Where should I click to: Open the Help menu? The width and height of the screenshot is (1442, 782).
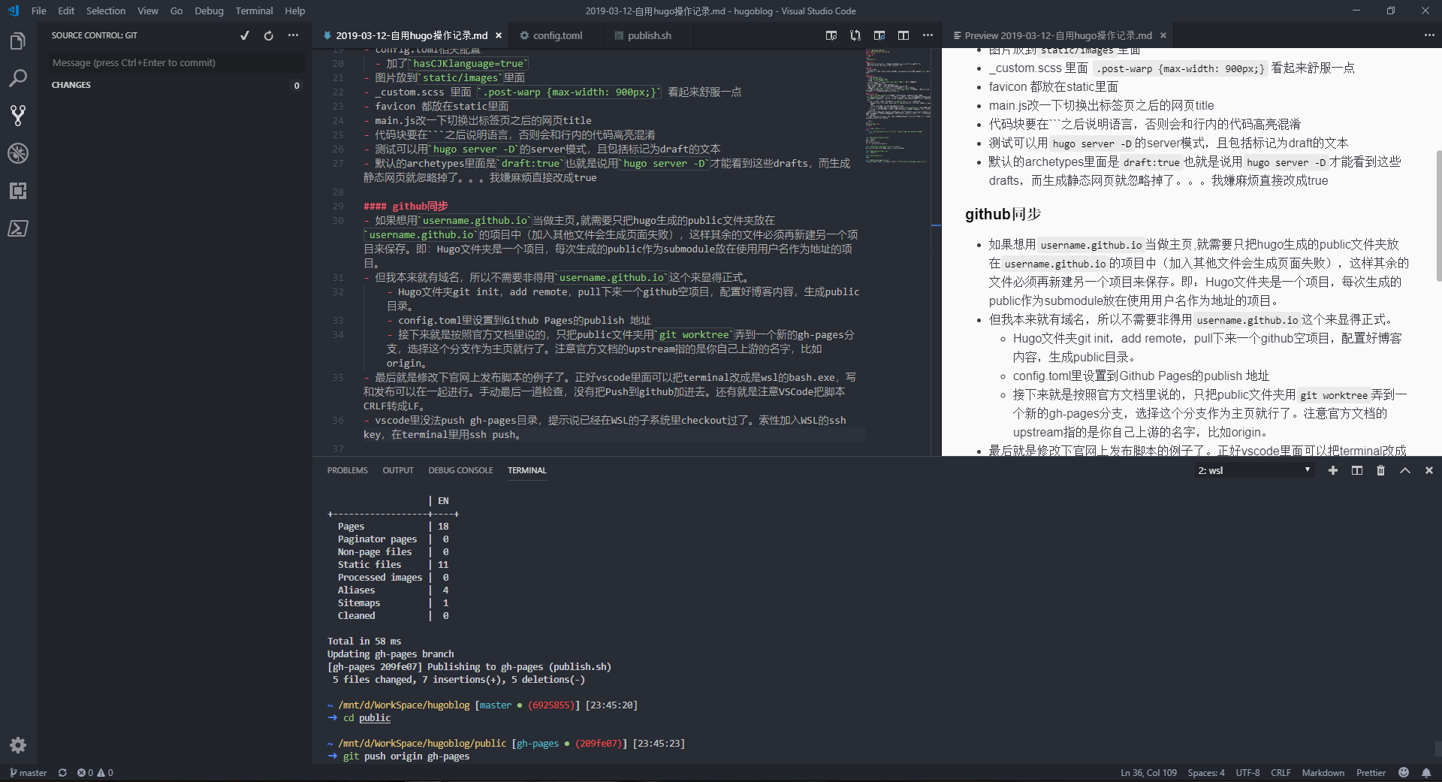(x=295, y=11)
